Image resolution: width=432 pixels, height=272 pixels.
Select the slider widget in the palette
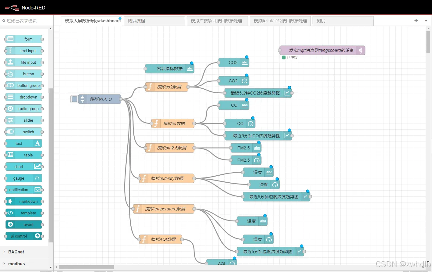pyautogui.click(x=24, y=120)
